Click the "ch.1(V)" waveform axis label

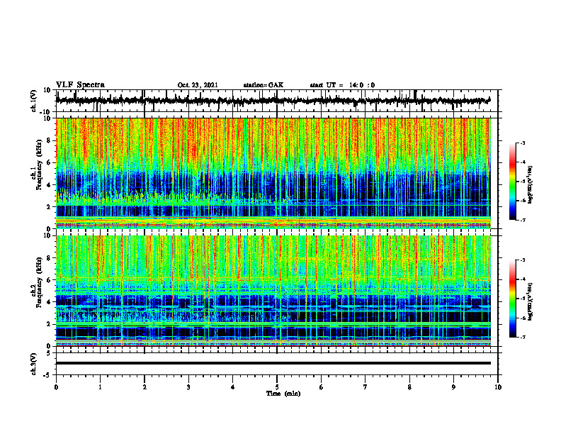click(x=33, y=101)
